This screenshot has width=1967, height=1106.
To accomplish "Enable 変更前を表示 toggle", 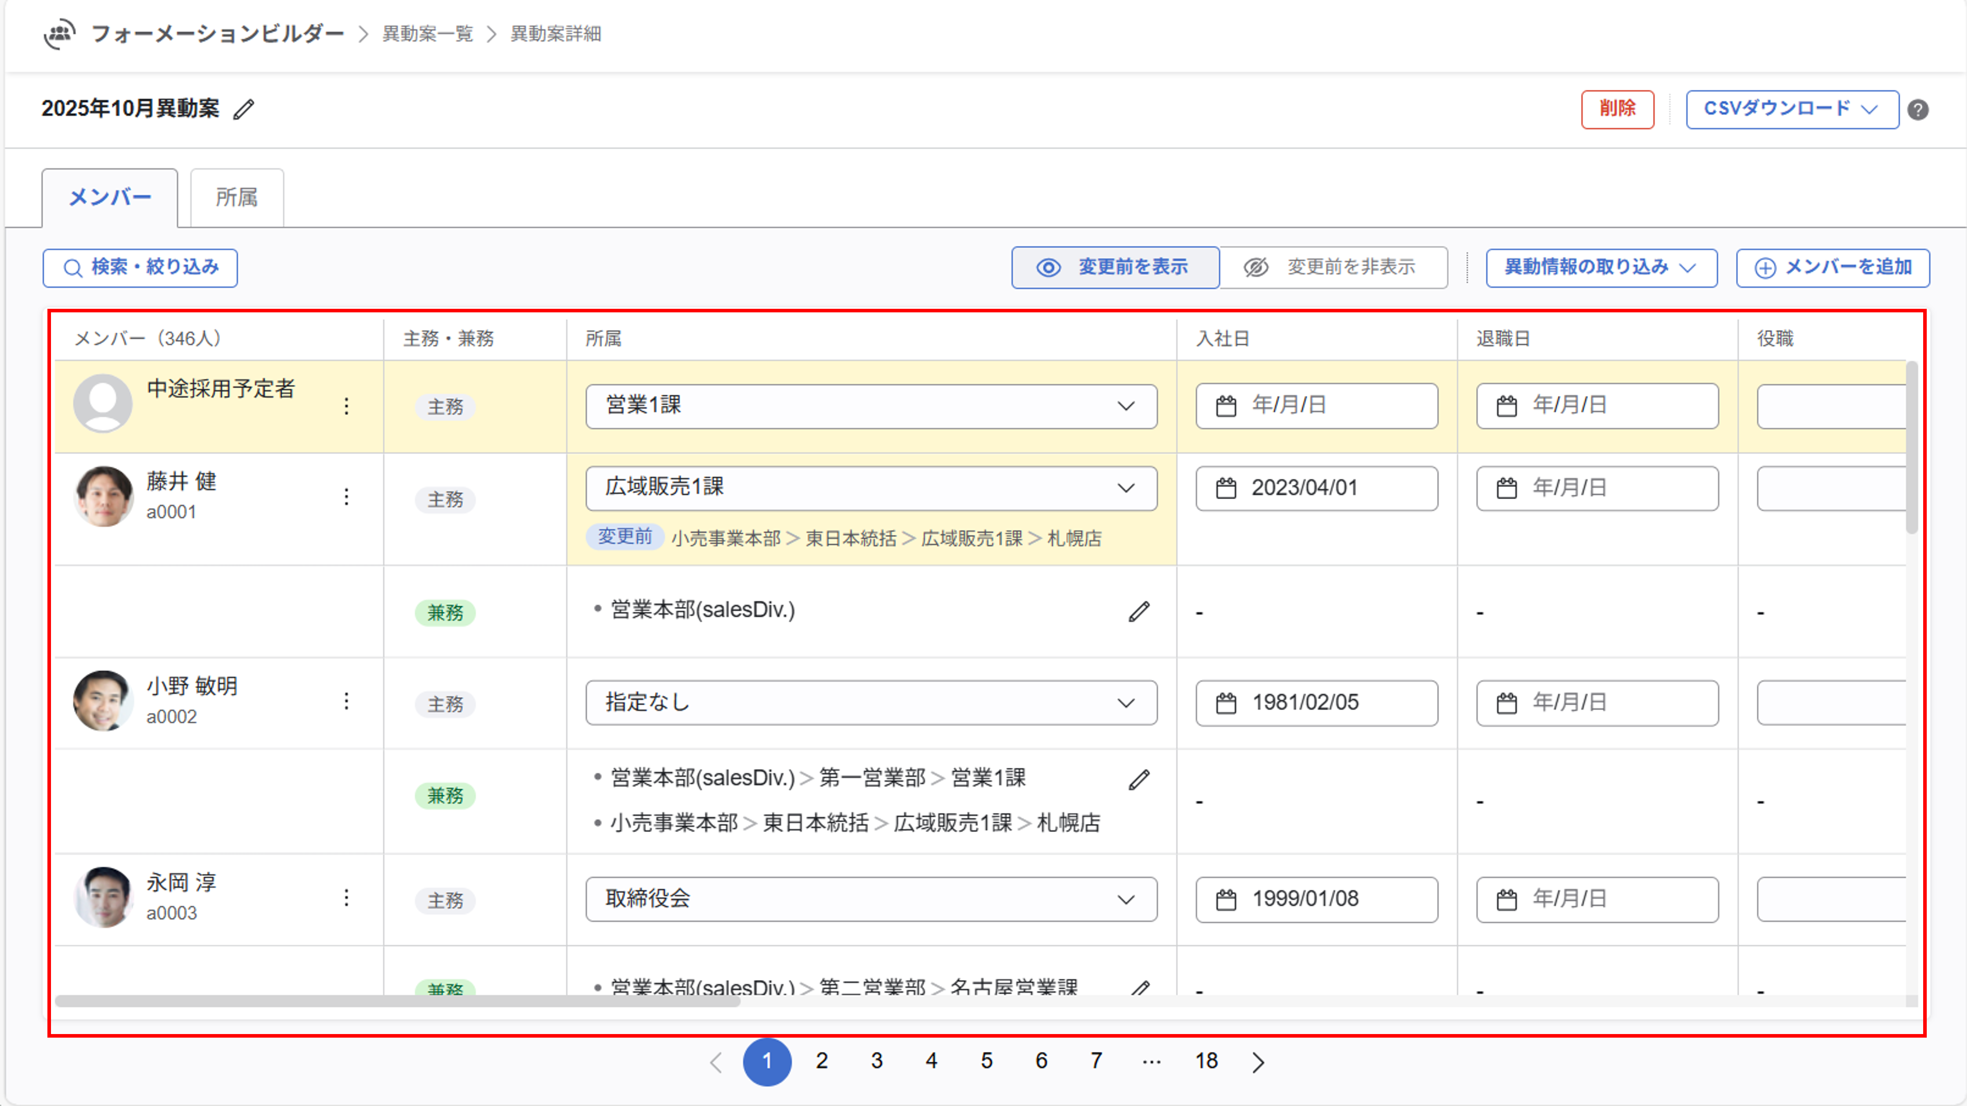I will [1115, 267].
